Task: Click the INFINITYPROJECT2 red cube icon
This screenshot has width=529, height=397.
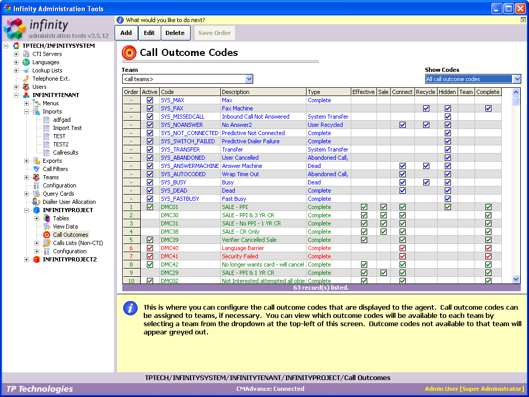Action: tap(36, 259)
